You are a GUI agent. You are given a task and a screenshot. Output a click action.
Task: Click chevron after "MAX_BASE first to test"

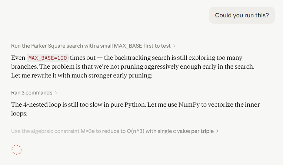[174, 46]
